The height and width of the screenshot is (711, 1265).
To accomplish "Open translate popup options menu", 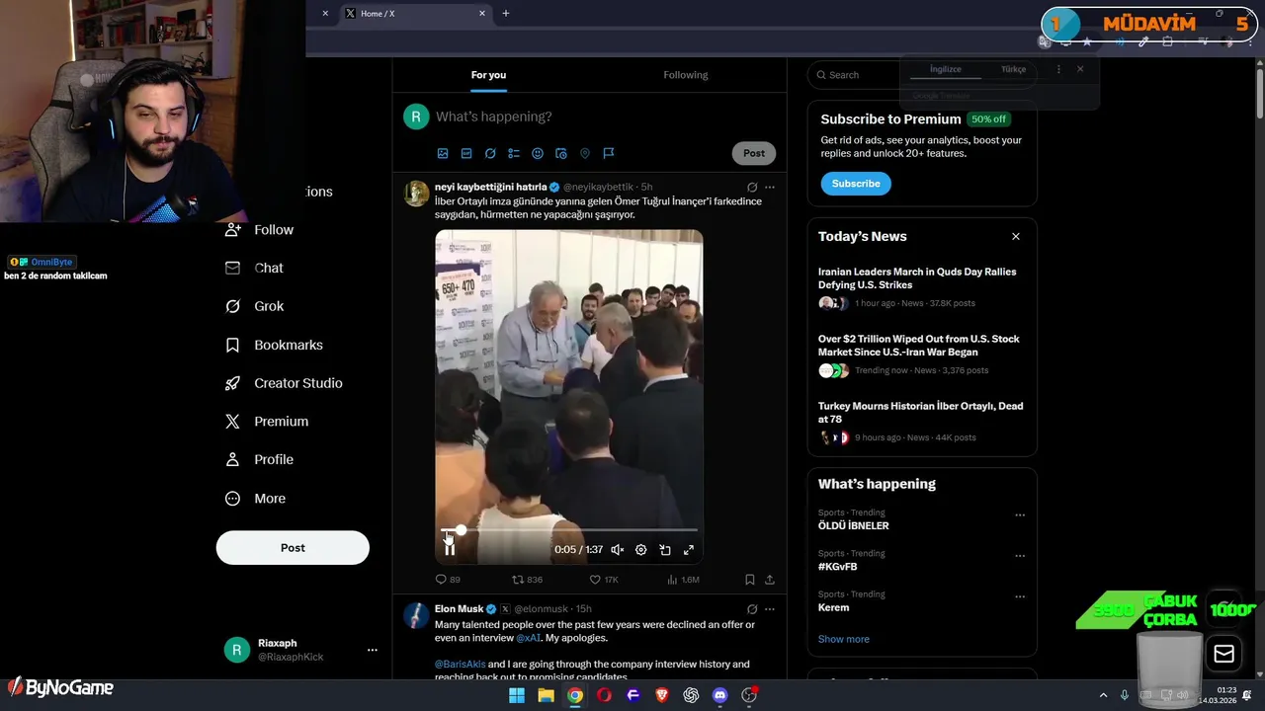I will coord(1058,69).
